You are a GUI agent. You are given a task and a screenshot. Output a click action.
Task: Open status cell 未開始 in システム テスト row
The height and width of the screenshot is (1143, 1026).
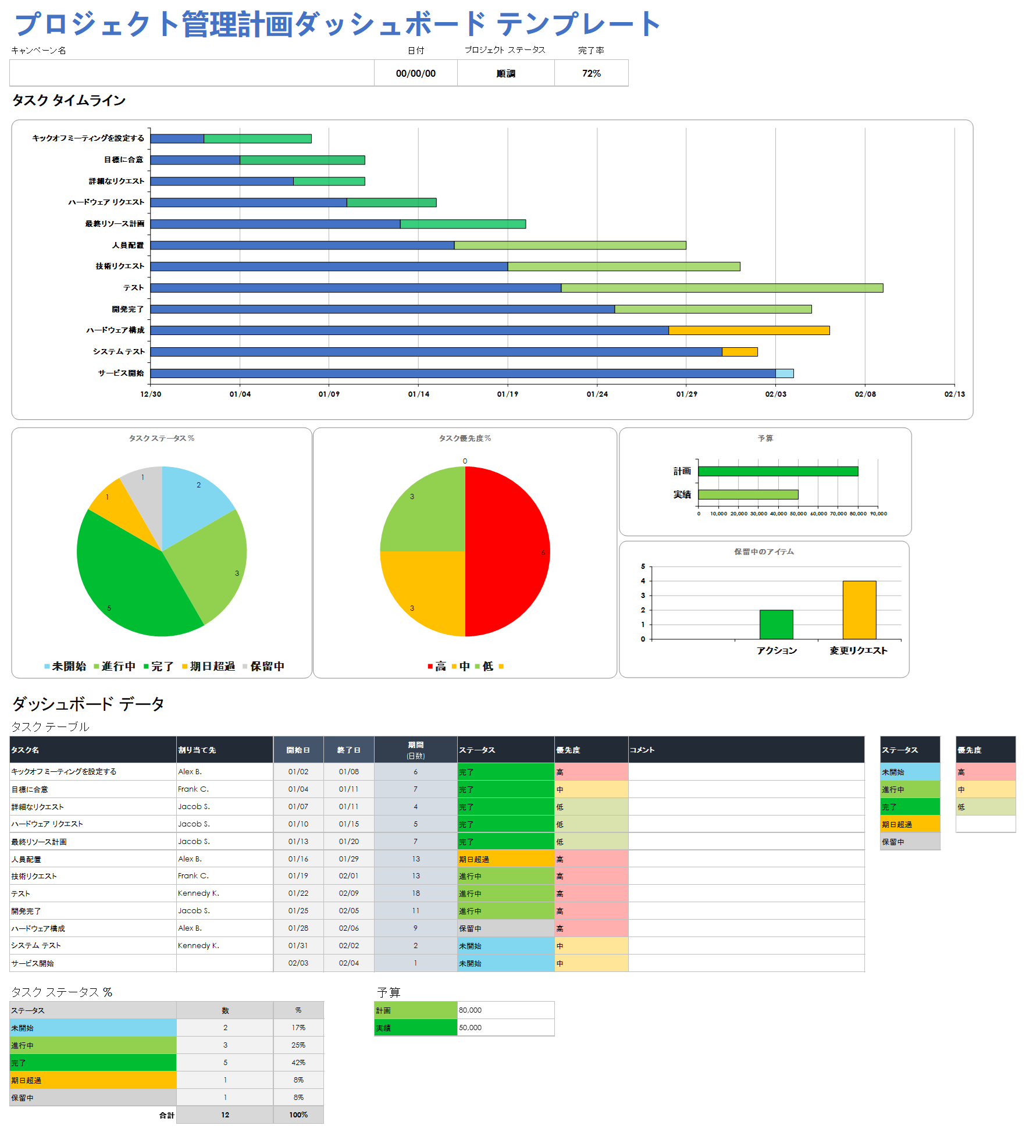click(506, 946)
